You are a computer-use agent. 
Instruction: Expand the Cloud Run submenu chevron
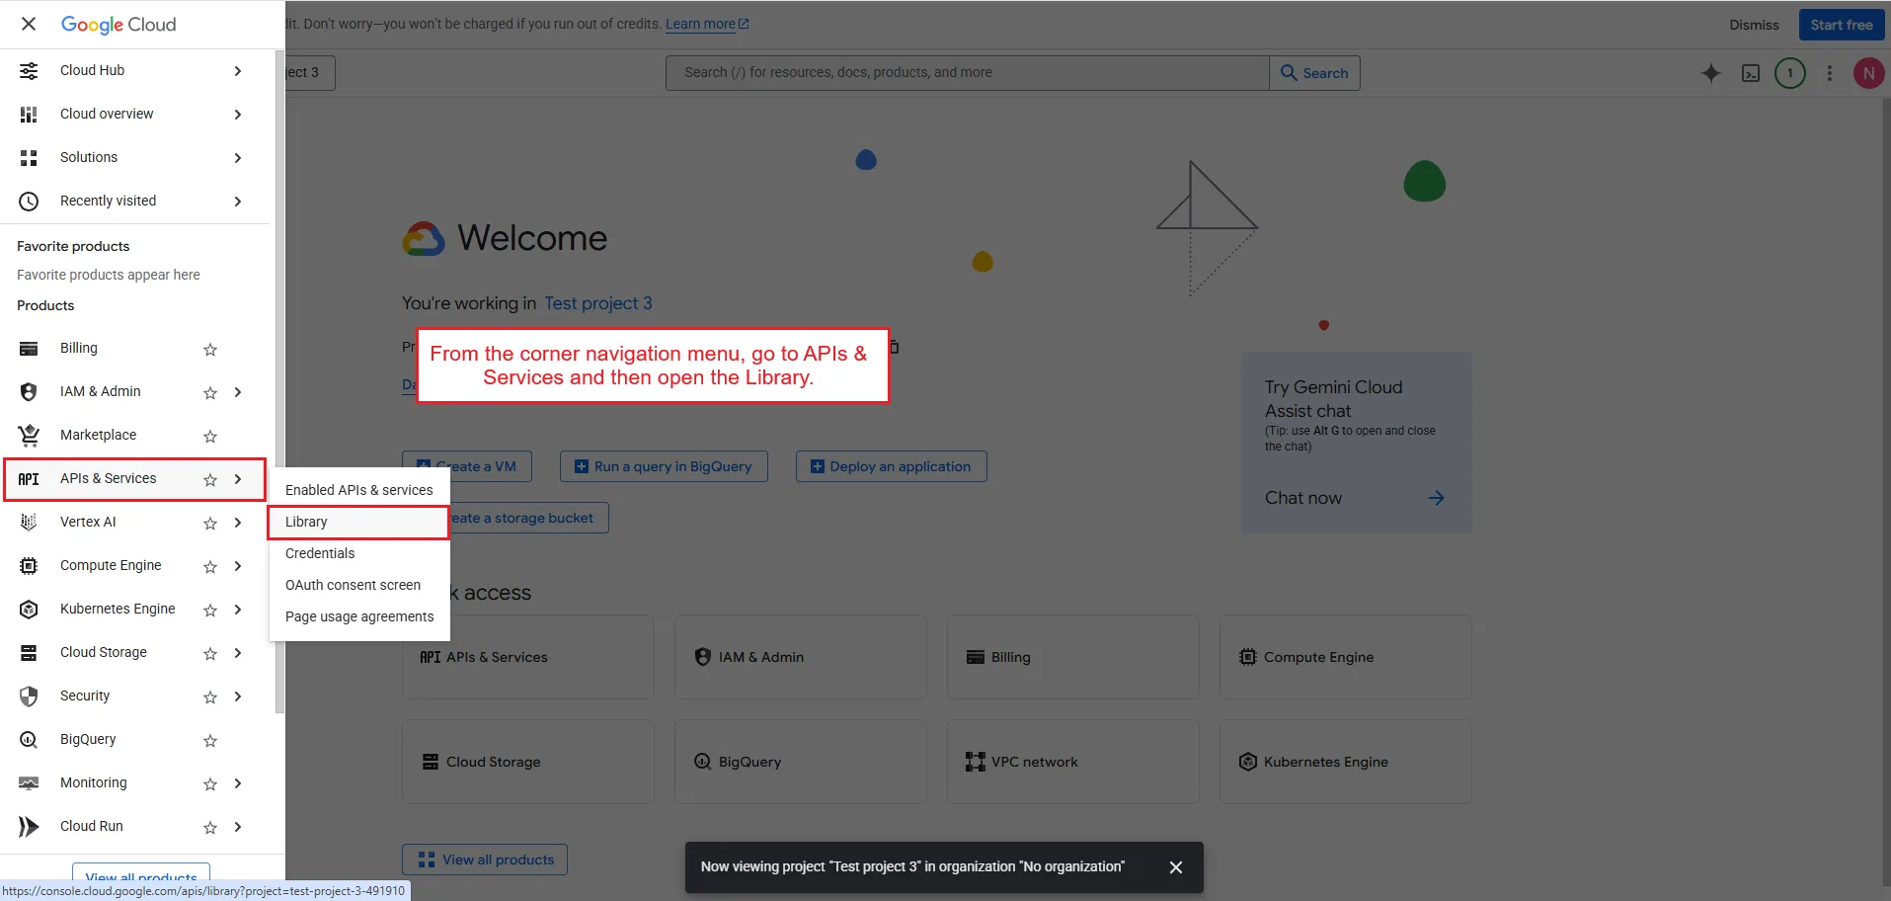click(x=238, y=827)
